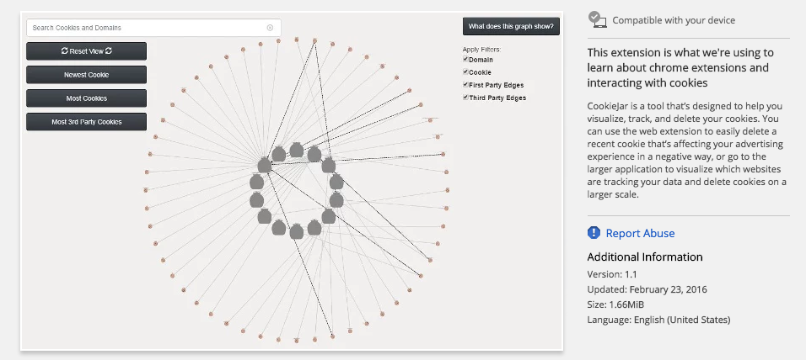Viewport: 806px width, 360px height.
Task: Open What does this graph show? help
Action: coord(511,26)
